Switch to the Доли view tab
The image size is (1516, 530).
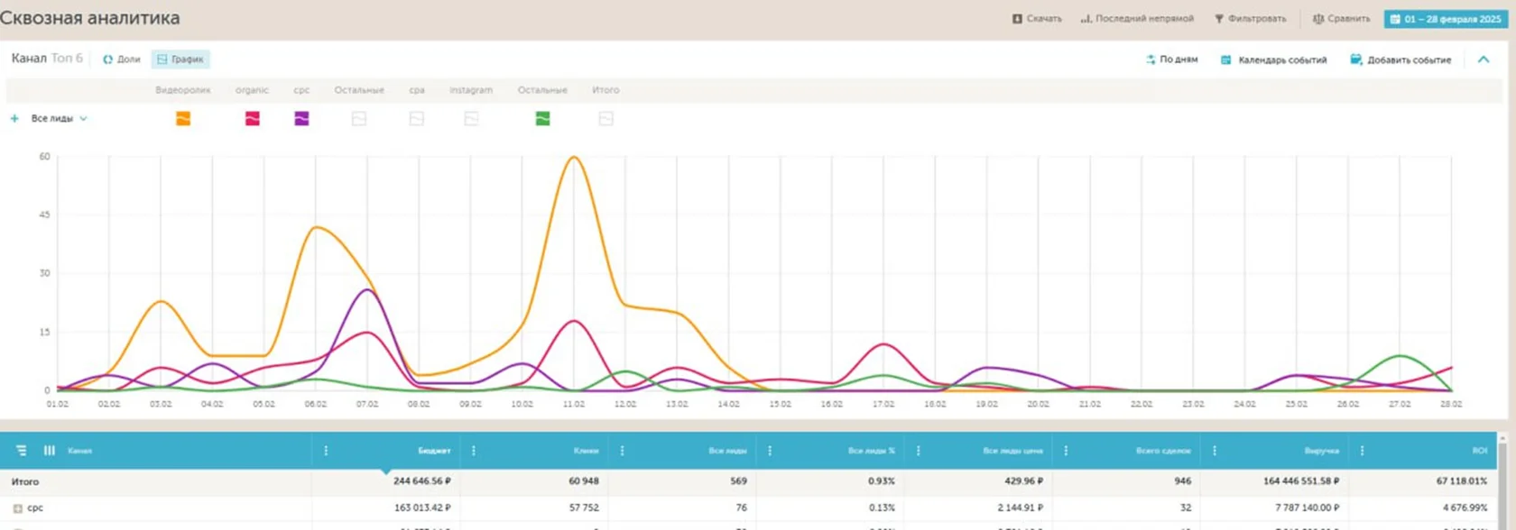pyautogui.click(x=122, y=59)
